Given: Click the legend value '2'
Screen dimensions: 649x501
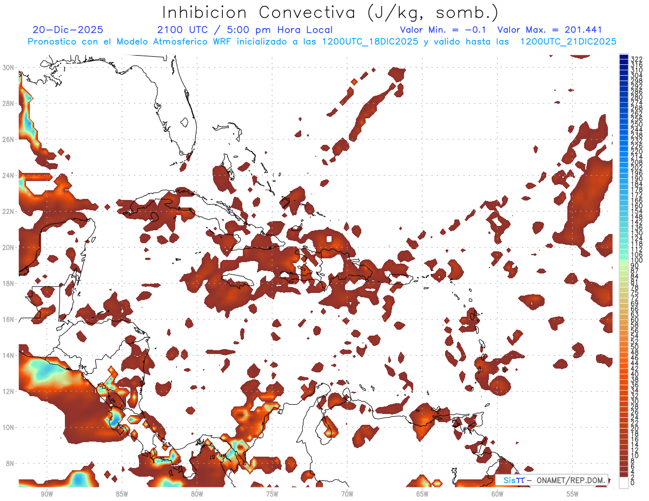Looking at the screenshot, I should tap(633, 477).
